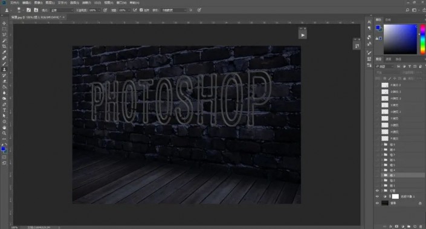Select the Zoom tool in toolbar
Viewport: 426px width, 229px height.
4,133
